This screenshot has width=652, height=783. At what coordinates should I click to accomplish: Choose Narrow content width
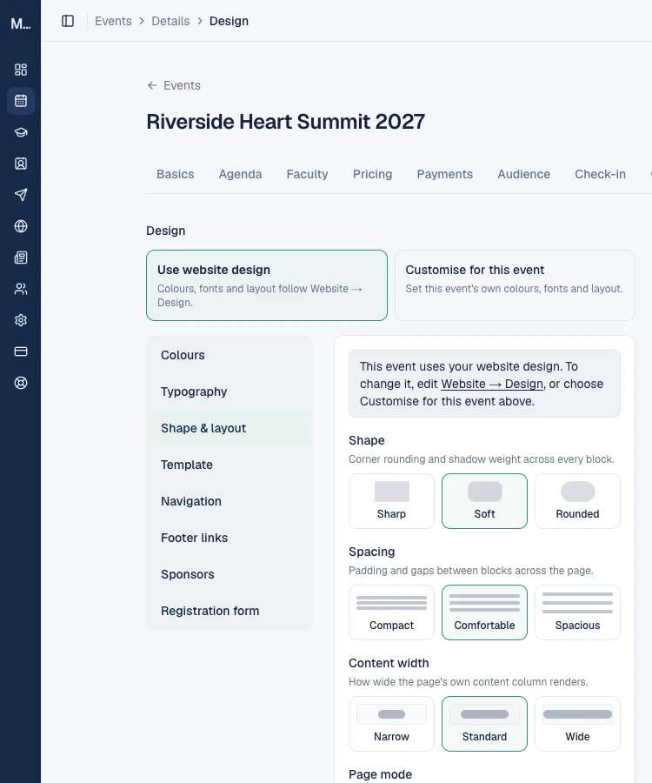tap(391, 724)
